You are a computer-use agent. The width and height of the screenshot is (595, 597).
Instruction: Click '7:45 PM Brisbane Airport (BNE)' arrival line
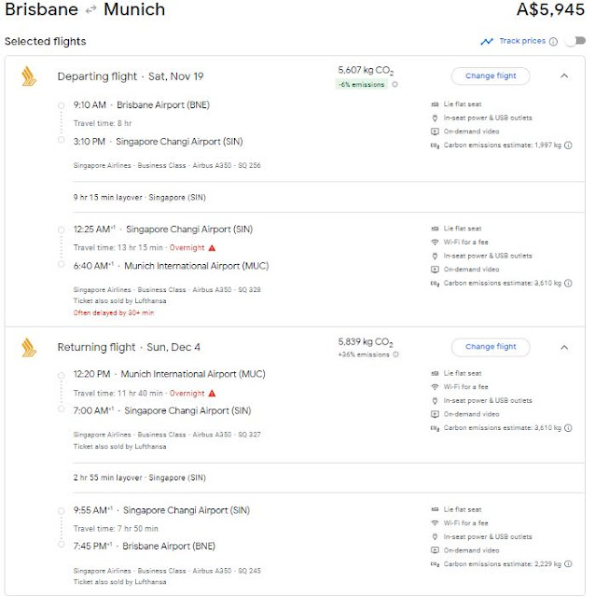(x=145, y=546)
